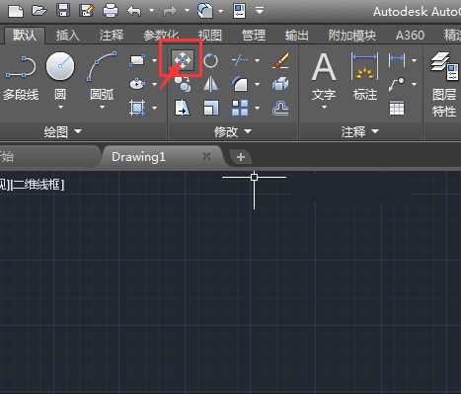The width and height of the screenshot is (461, 394).
Task: Expand the ellipse tool dropdown
Action: pyautogui.click(x=154, y=84)
